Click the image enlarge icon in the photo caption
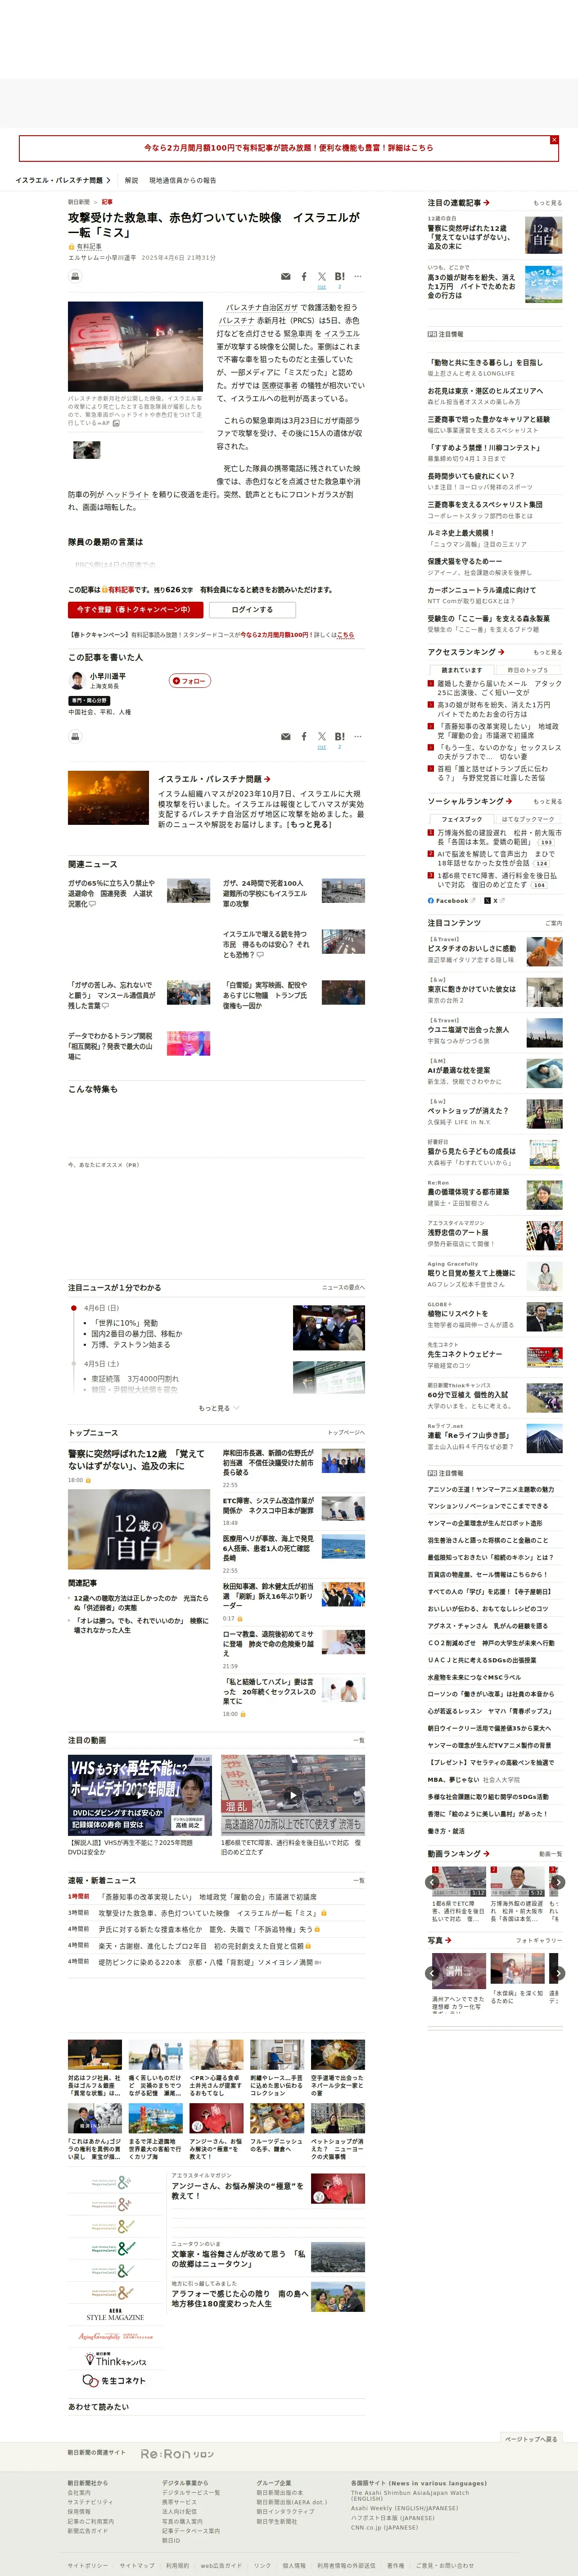Screen dimensions: 578x2576 click(x=116, y=423)
